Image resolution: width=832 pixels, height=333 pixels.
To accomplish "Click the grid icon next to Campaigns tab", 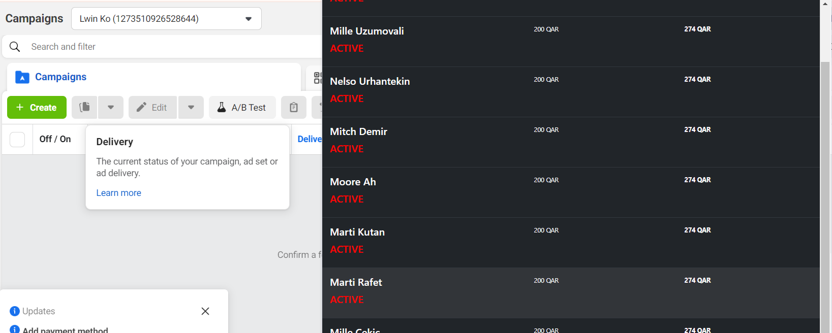I will tap(318, 78).
